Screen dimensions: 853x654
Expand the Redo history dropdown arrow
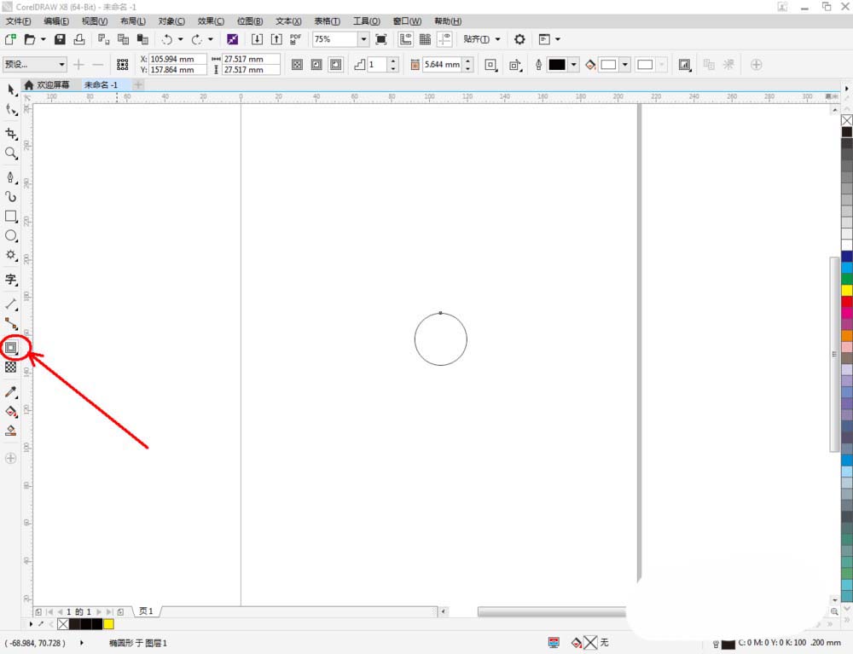click(x=211, y=39)
